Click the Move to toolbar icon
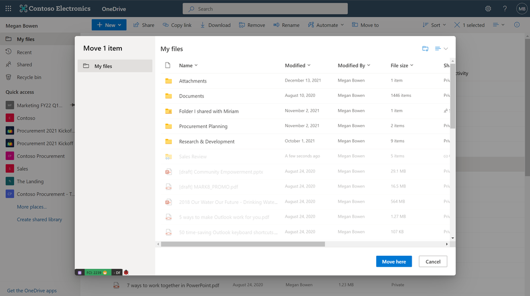 (355, 25)
